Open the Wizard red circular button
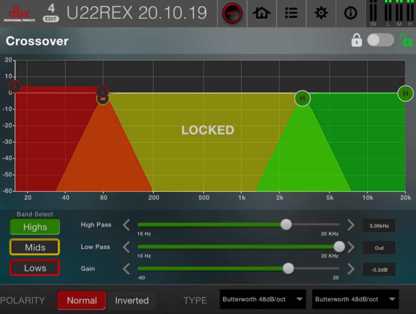The image size is (416, 314). coord(232,13)
